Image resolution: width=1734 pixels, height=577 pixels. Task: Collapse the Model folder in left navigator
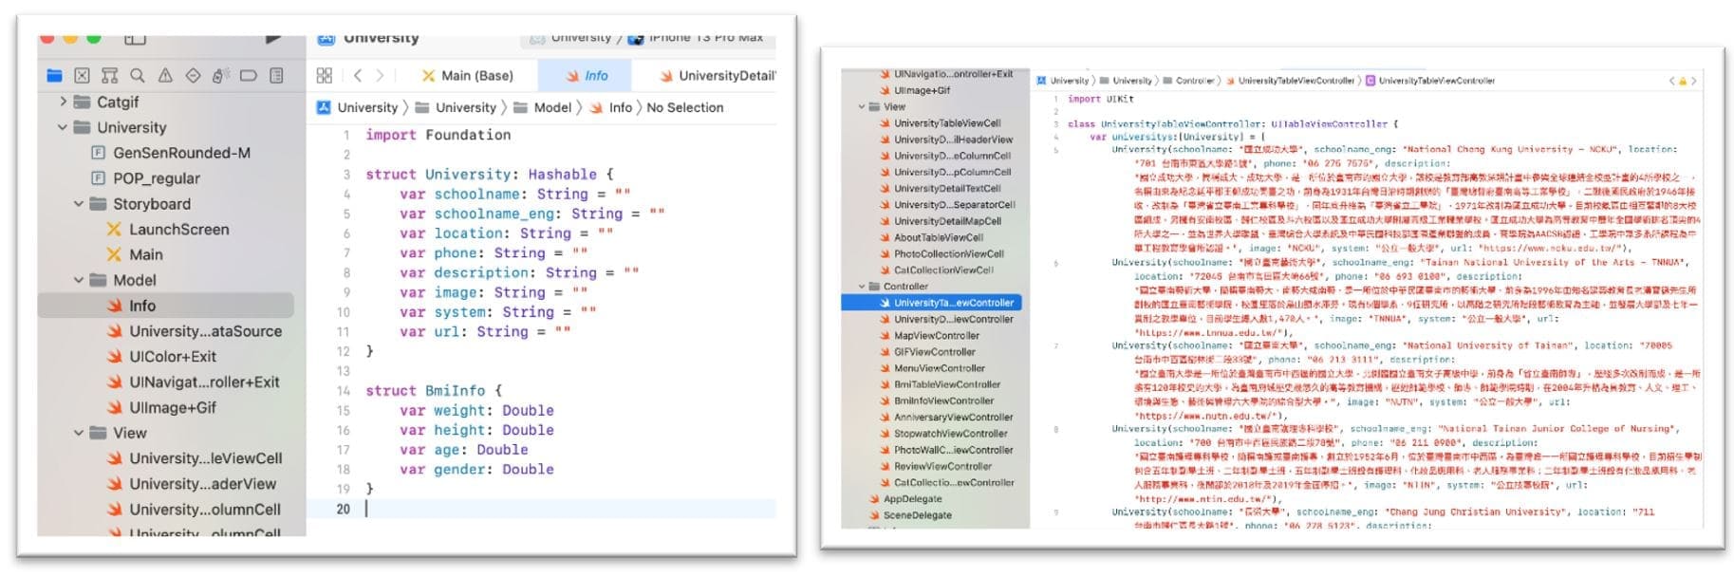click(x=79, y=280)
